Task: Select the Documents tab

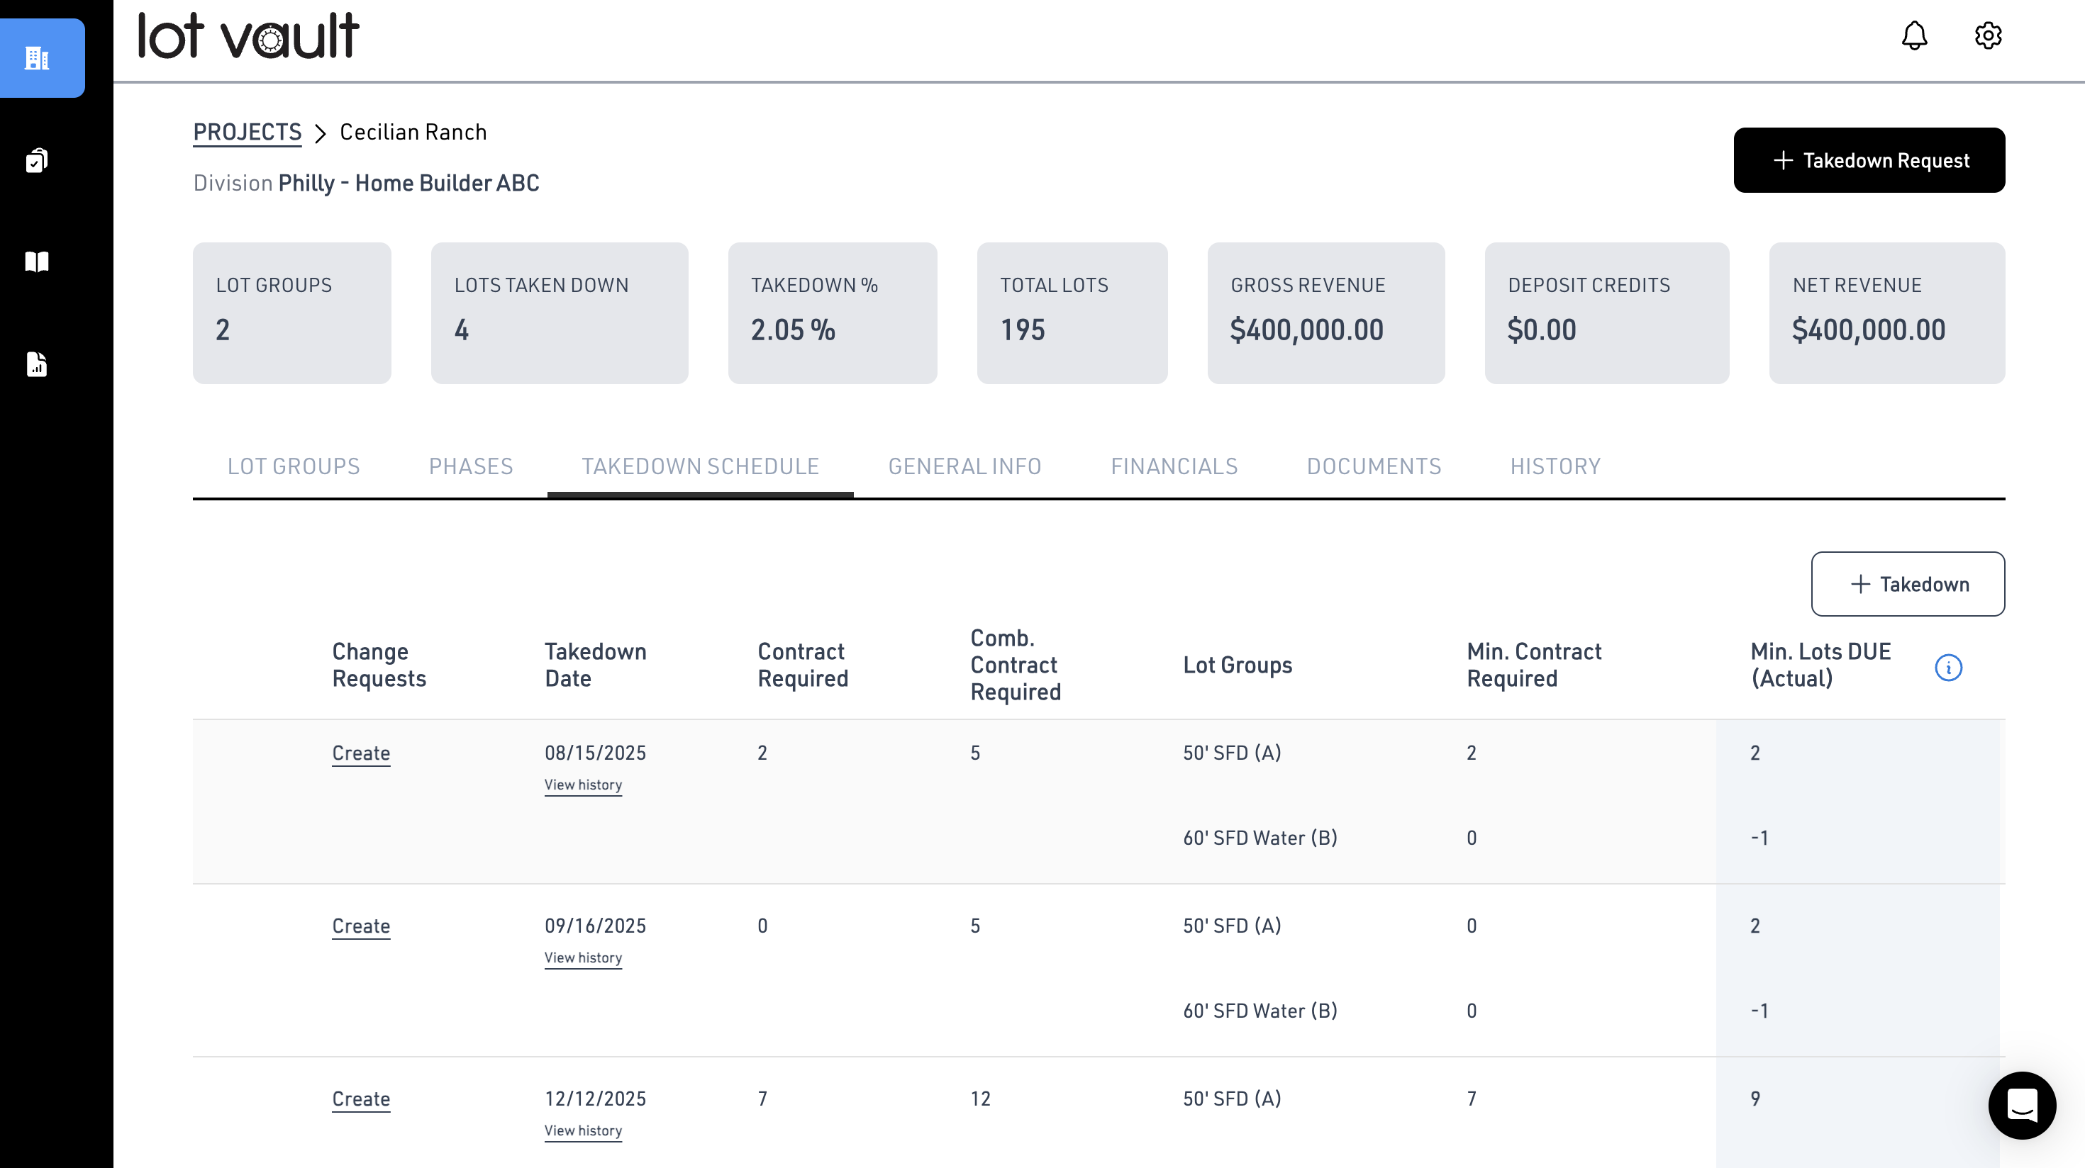Action: click(x=1374, y=466)
